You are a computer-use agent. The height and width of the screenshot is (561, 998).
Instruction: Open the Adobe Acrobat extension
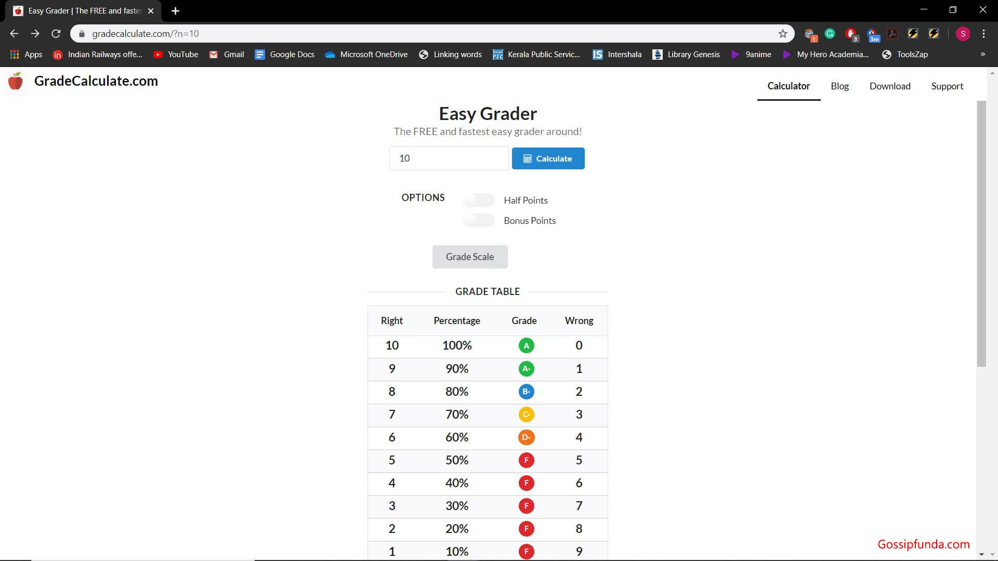pyautogui.click(x=892, y=34)
